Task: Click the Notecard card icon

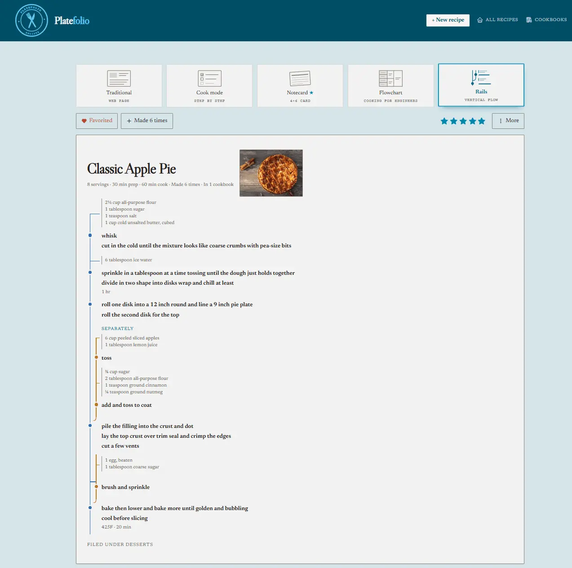Action: click(x=300, y=79)
